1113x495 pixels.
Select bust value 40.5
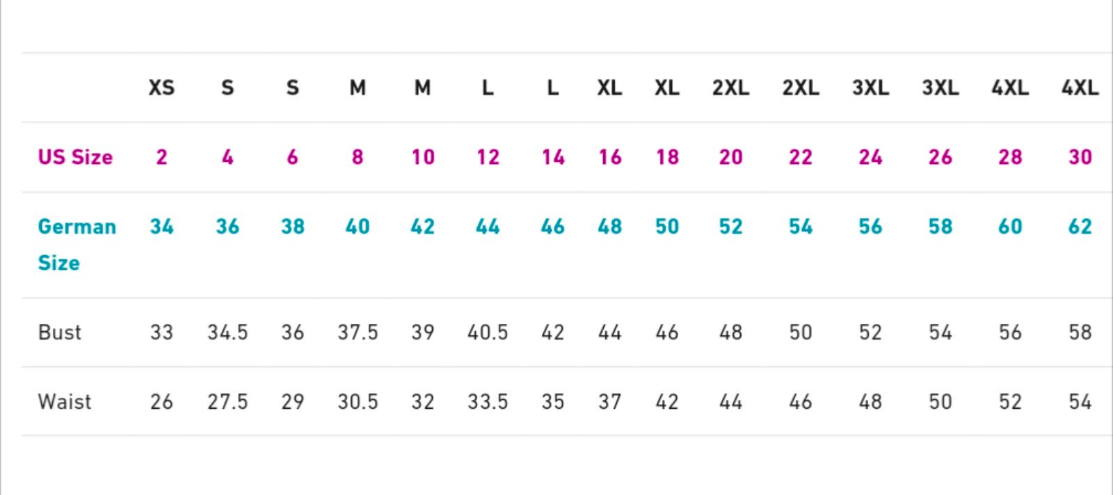tap(488, 332)
